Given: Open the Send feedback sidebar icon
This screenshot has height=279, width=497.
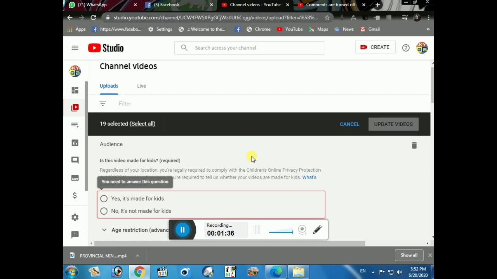Looking at the screenshot, I should pos(75,234).
